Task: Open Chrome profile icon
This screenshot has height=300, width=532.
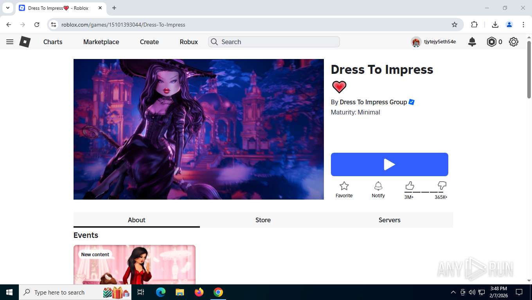Action: tap(509, 25)
